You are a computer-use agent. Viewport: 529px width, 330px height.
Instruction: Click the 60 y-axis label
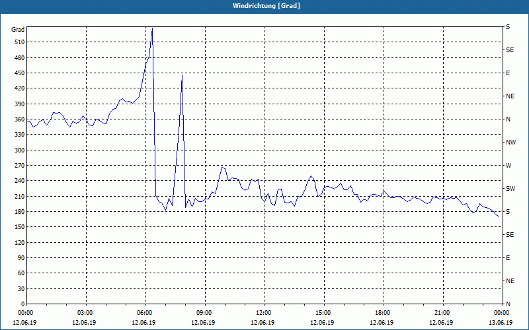(21, 273)
